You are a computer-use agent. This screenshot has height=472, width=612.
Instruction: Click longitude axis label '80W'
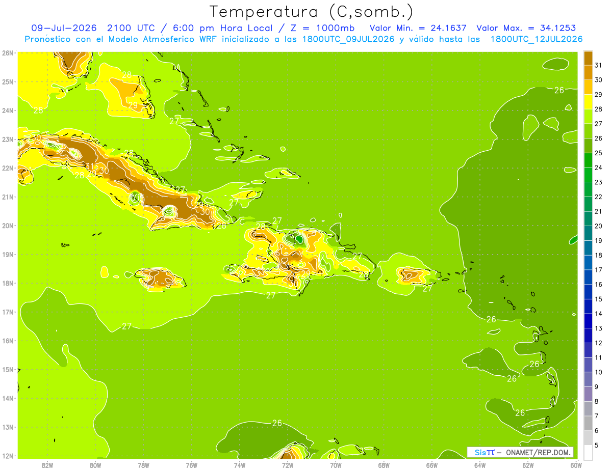pyautogui.click(x=95, y=465)
